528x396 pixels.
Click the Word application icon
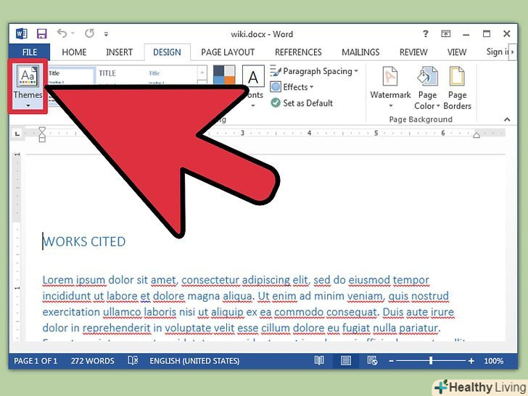(x=22, y=33)
